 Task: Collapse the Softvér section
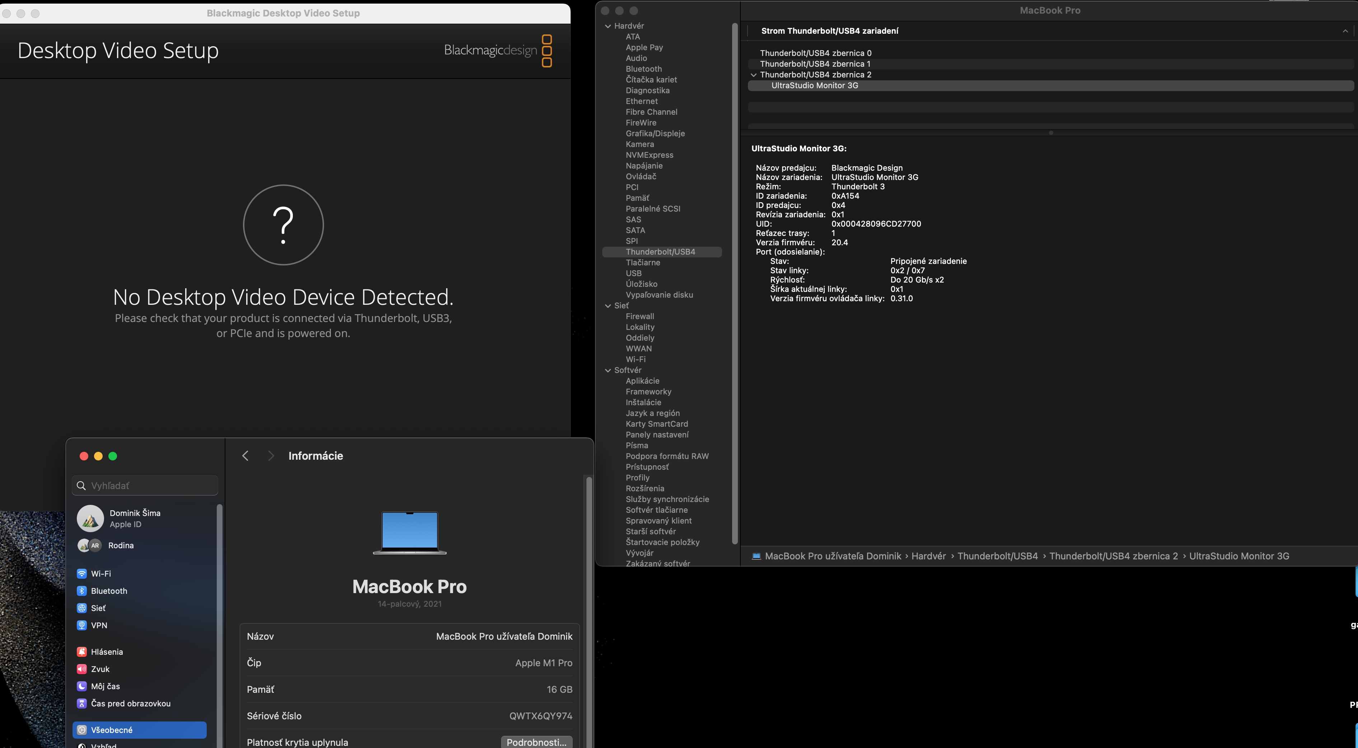tap(608, 370)
